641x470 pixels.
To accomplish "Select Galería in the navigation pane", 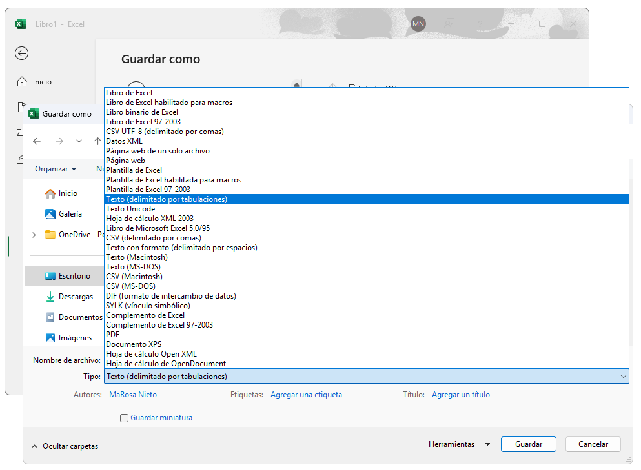I will tap(63, 214).
